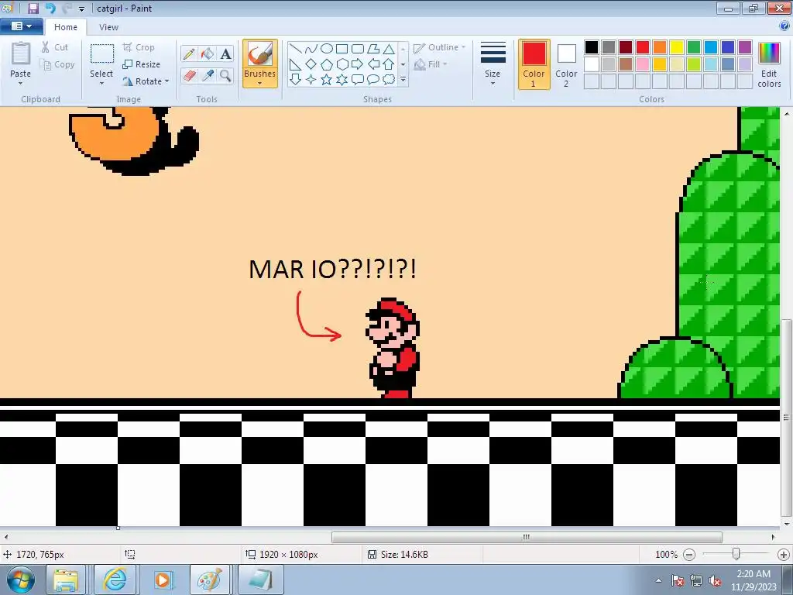793x595 pixels.
Task: Choose the Rounded rectangular callout shape
Action: coord(358,80)
